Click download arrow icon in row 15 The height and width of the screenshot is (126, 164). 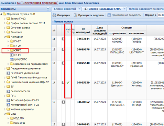coord(63,102)
